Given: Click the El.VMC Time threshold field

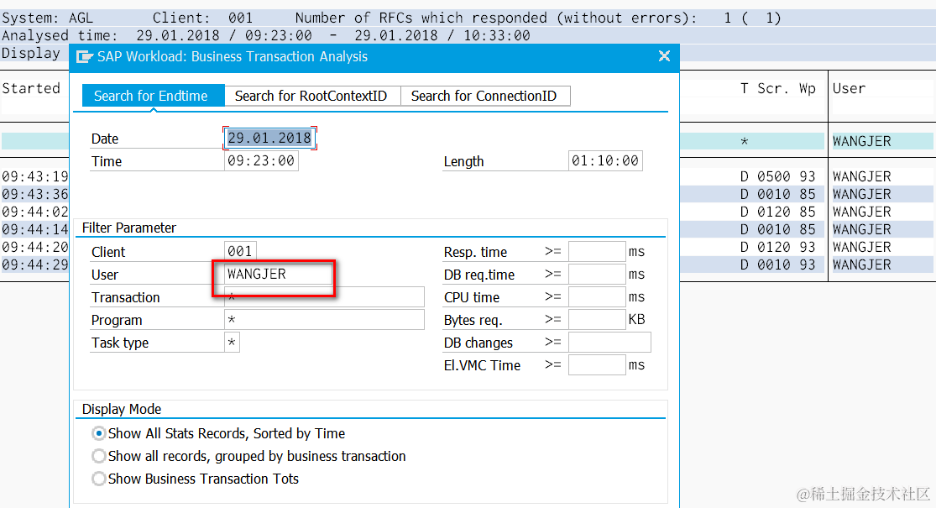Looking at the screenshot, I should 597,364.
